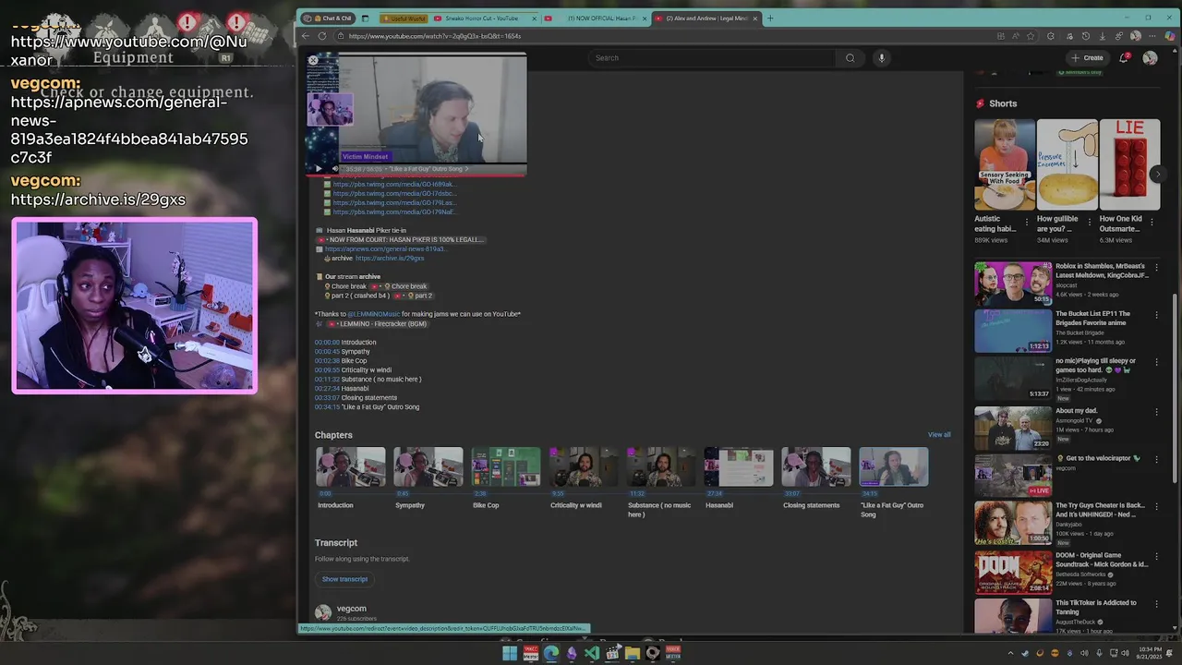
Task: Open the Chat & Chill workspace button
Action: pos(328,18)
